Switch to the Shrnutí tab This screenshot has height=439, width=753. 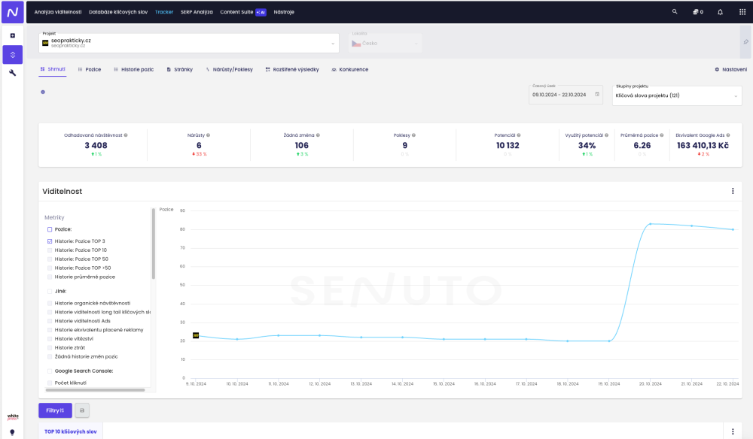click(53, 69)
